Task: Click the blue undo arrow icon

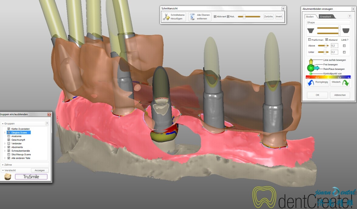Action: (x=311, y=83)
